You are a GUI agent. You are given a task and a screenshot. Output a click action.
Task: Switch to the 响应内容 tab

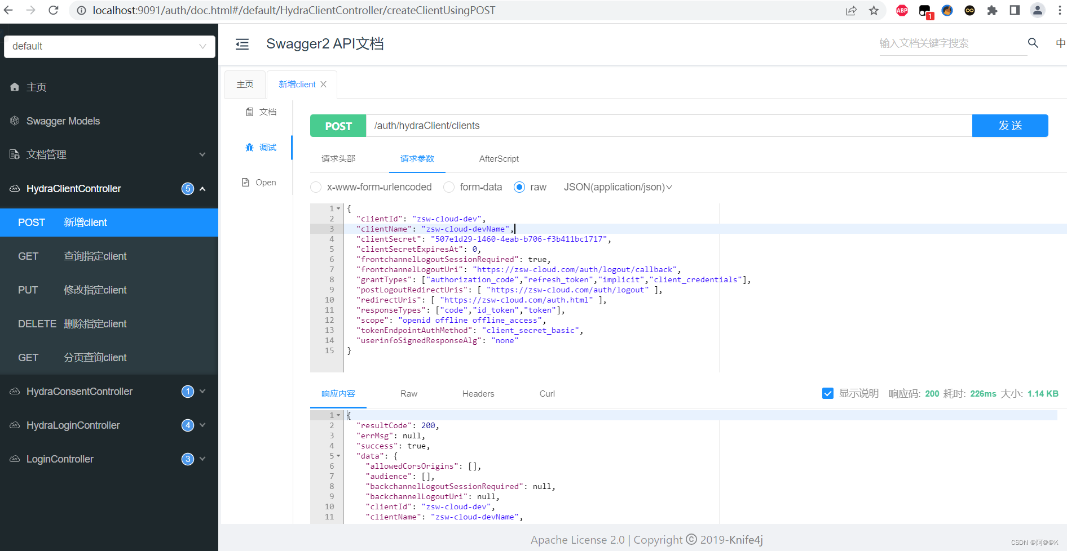pos(338,394)
